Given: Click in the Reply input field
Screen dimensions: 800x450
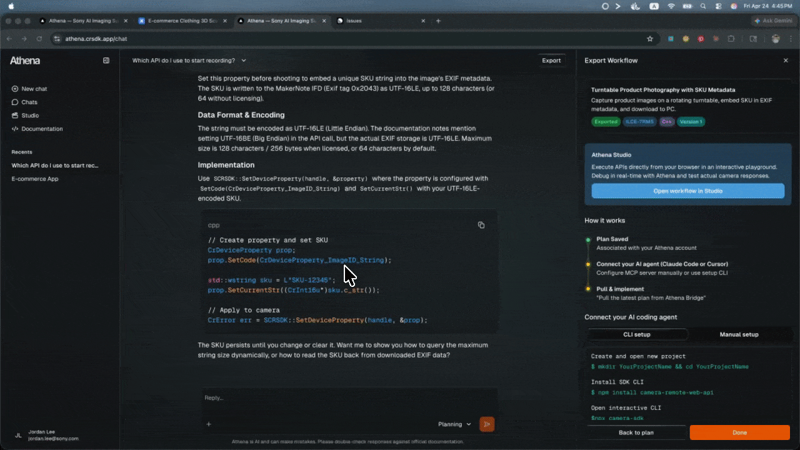Looking at the screenshot, I should (349, 397).
